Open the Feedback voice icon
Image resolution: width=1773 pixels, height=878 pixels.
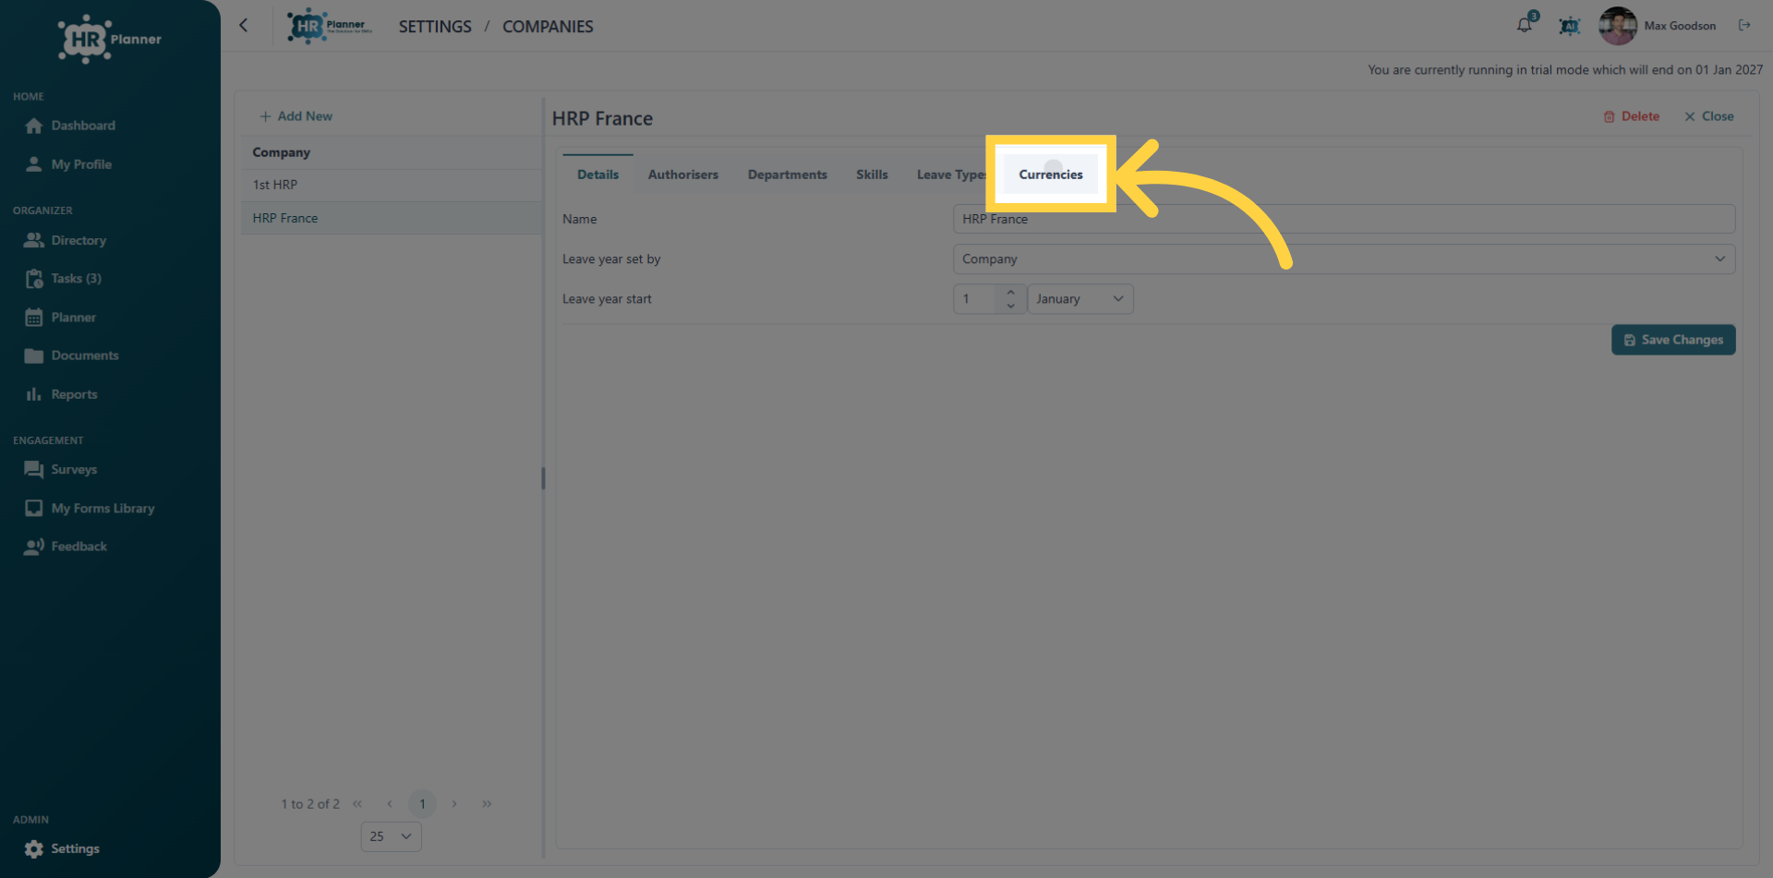tap(34, 547)
